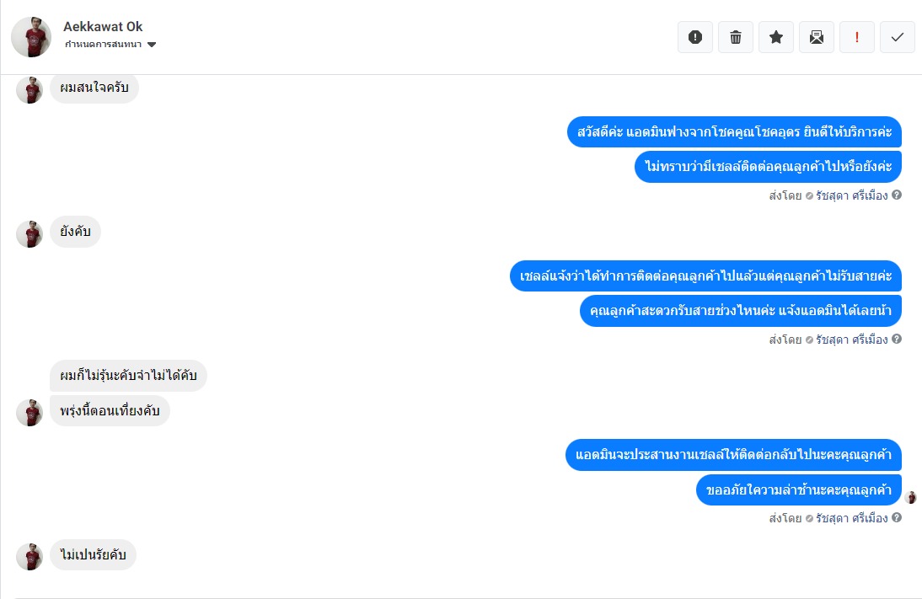Star this conversation
Viewport: 922px width, 599px height.
776,37
